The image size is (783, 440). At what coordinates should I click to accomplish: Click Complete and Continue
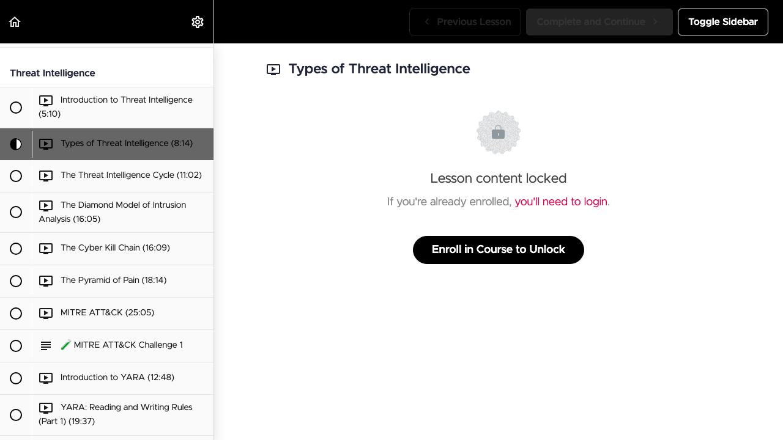pyautogui.click(x=599, y=22)
